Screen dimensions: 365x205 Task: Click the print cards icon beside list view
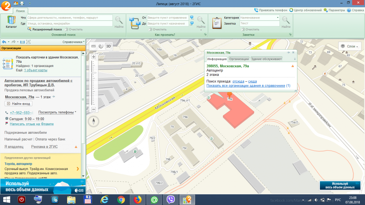click(x=29, y=42)
